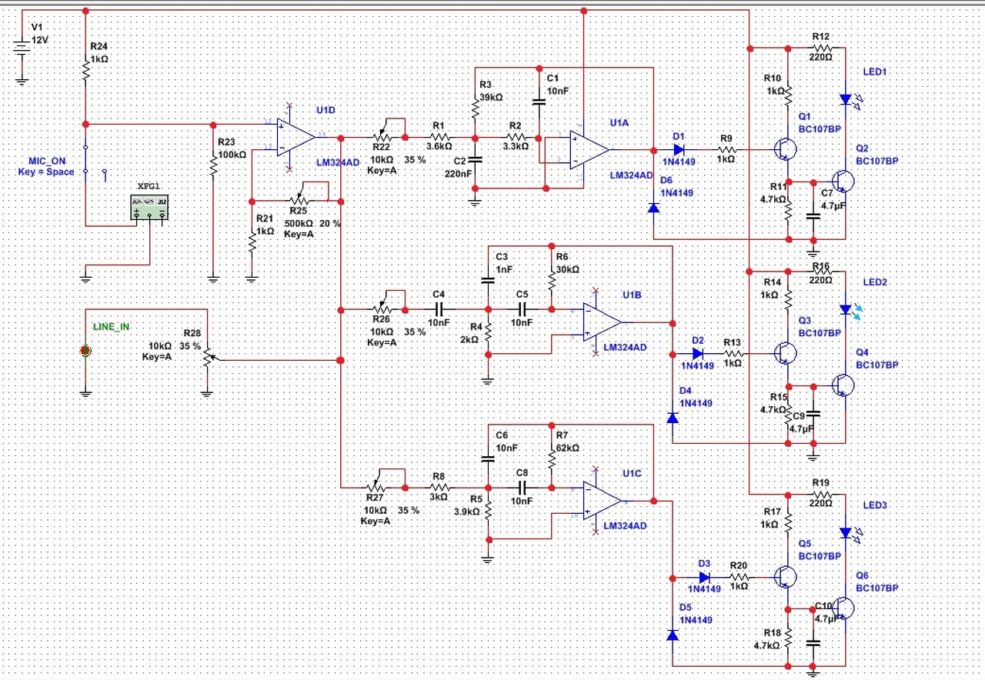Click the 3.9kΩ value of R5
Image resolution: width=985 pixels, height=680 pixels.
pos(467,512)
